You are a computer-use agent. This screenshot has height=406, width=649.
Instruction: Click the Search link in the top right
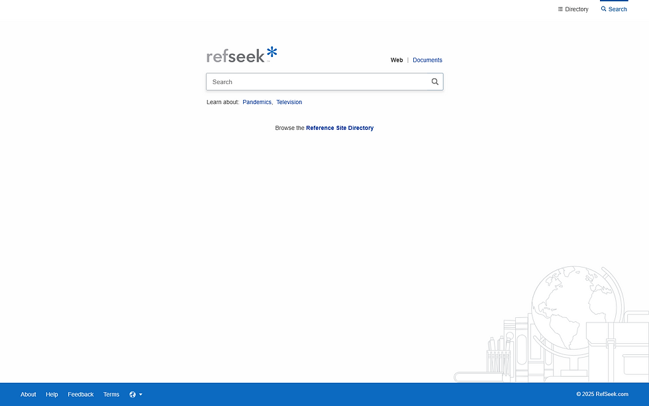(617, 9)
